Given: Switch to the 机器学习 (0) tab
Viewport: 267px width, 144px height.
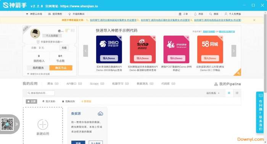Looking at the screenshot, I should pyautogui.click(x=121, y=84).
